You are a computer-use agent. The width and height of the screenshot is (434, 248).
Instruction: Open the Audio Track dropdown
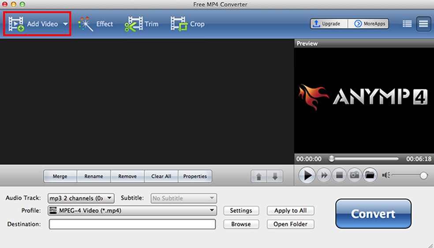coord(81,198)
